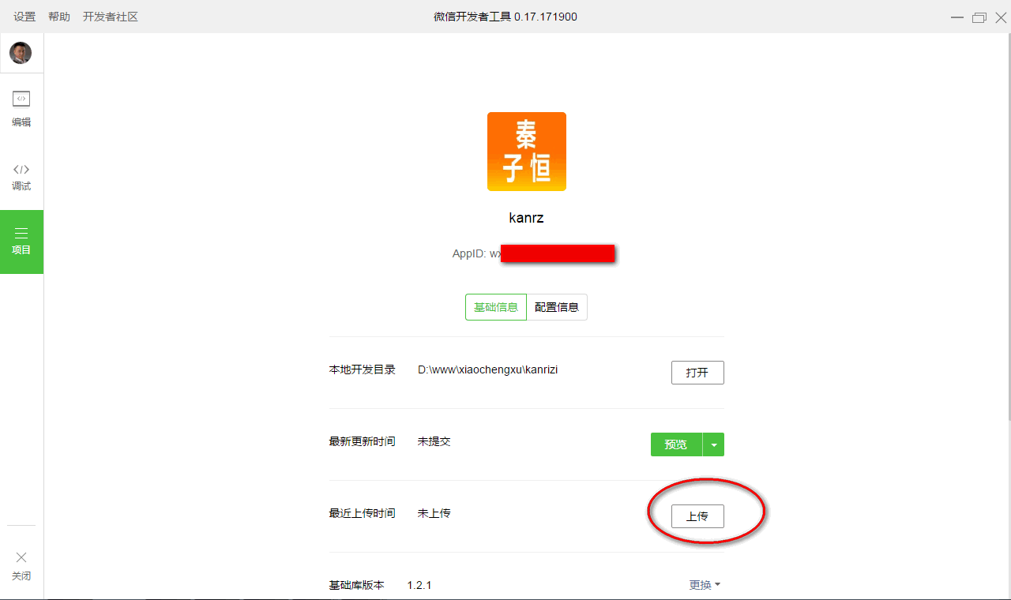Minimize the developer tools window
1011x600 pixels.
[x=957, y=17]
